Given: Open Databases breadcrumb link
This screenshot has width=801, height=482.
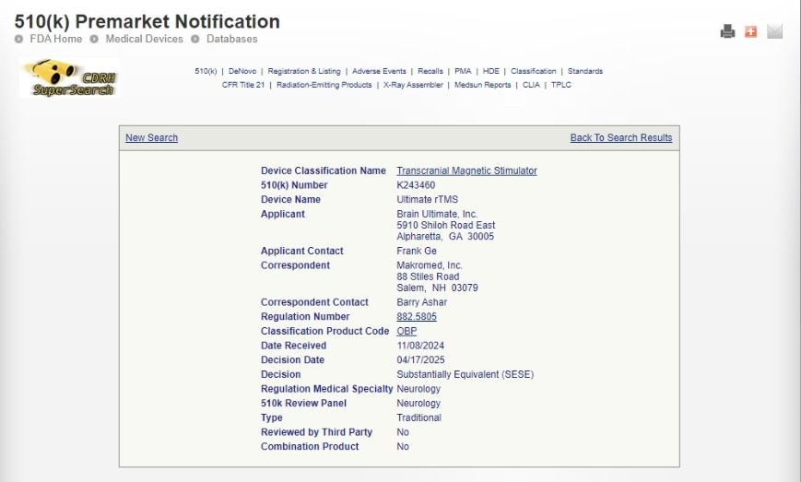Looking at the screenshot, I should click(x=231, y=39).
